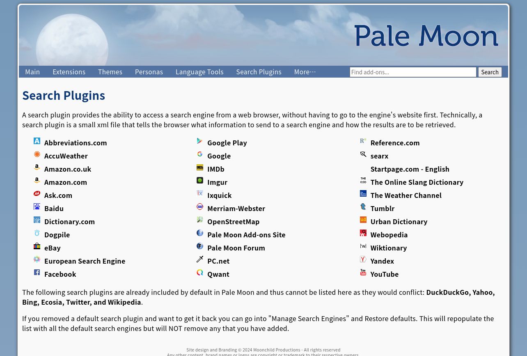The image size is (527, 356).
Task: Open the Qwant plugin link
Action: point(218,274)
